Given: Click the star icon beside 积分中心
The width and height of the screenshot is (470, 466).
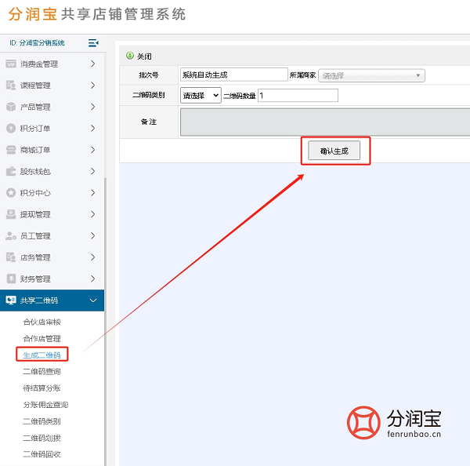Looking at the screenshot, I should pos(11,193).
